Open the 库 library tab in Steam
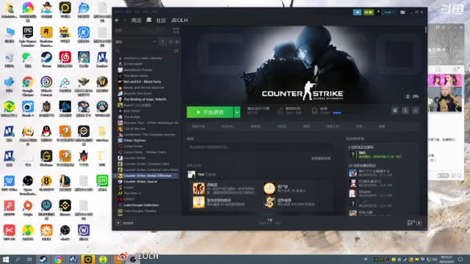Screen dimensions: 470x264 pos(149,21)
